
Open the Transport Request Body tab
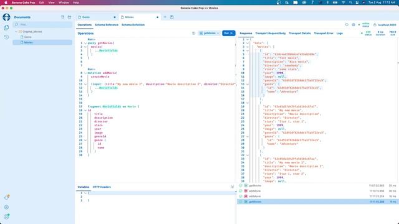(270, 33)
